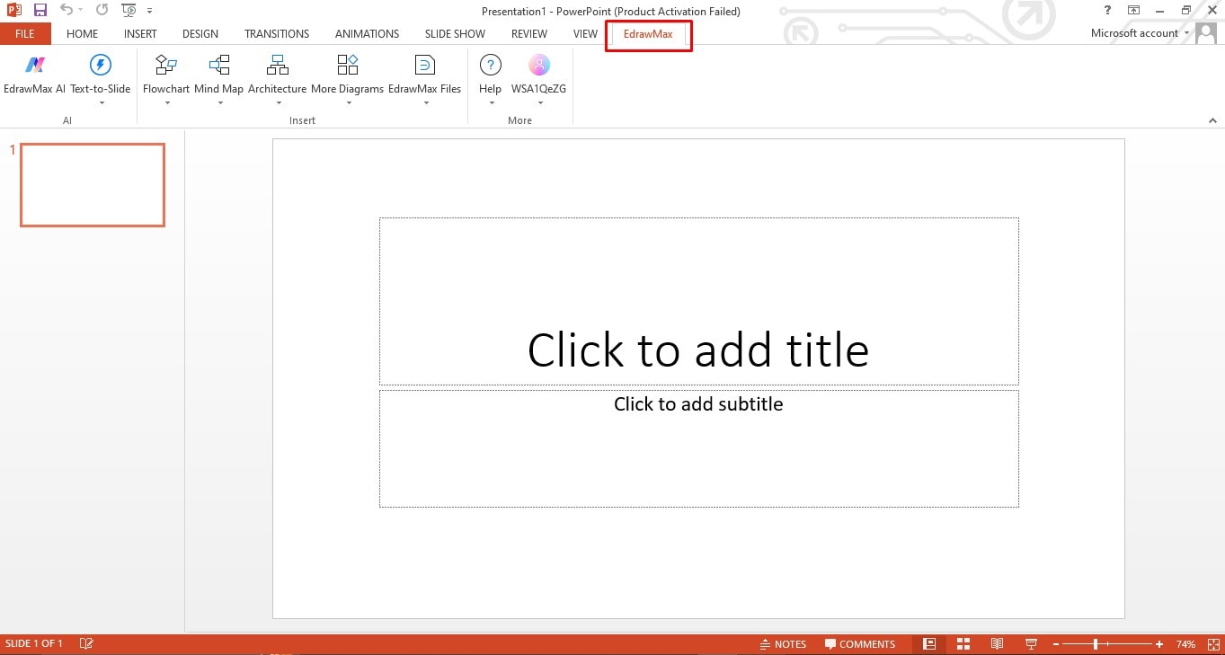
Task: Switch to the SLIDE SHOW tab
Action: click(455, 34)
